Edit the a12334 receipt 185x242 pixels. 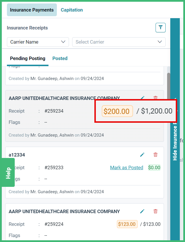tap(142, 155)
